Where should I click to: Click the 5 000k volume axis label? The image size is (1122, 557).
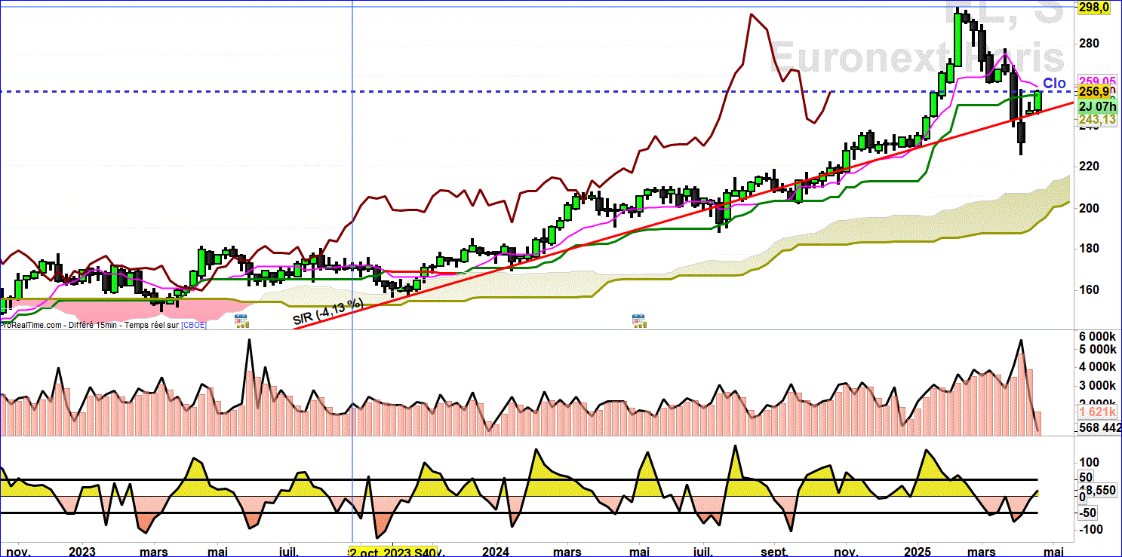[x=1097, y=350]
